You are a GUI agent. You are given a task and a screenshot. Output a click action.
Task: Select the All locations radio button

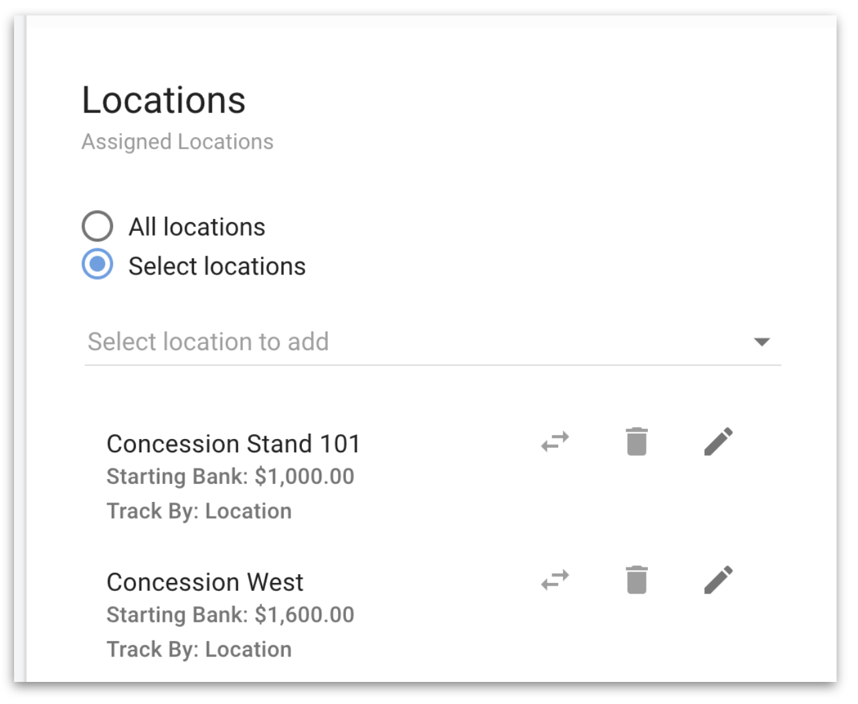(98, 226)
